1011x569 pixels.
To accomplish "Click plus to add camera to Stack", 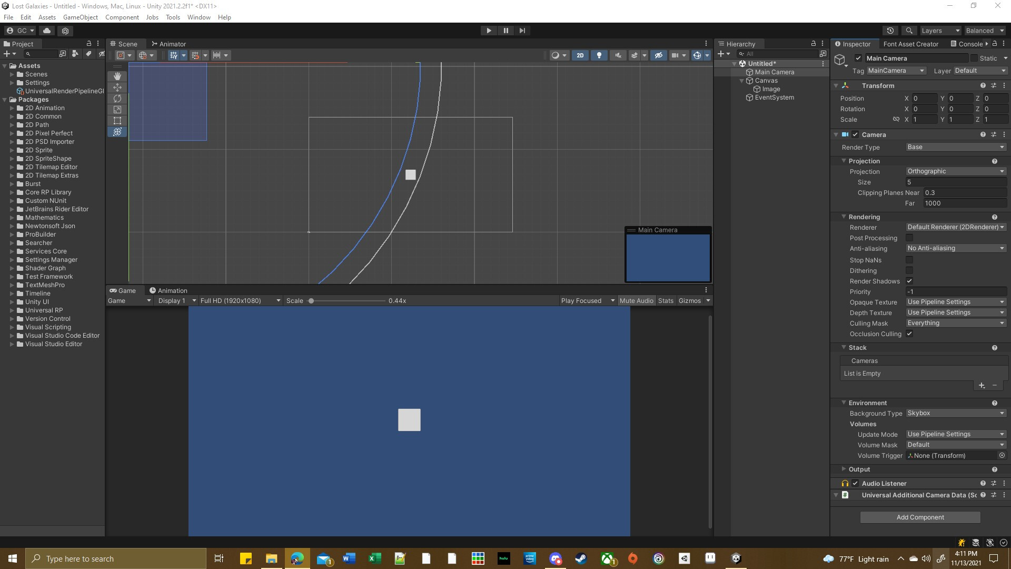I will [982, 386].
